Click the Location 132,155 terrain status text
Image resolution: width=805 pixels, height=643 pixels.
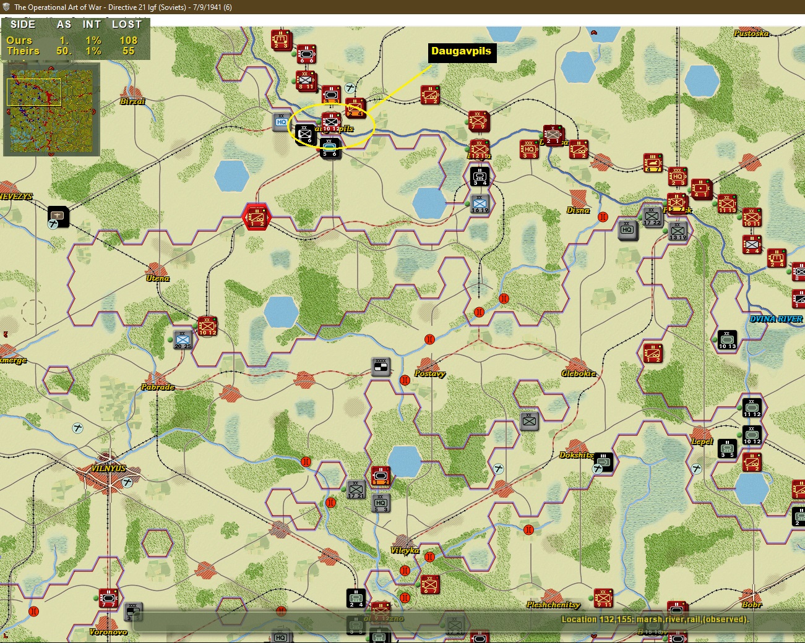655,620
